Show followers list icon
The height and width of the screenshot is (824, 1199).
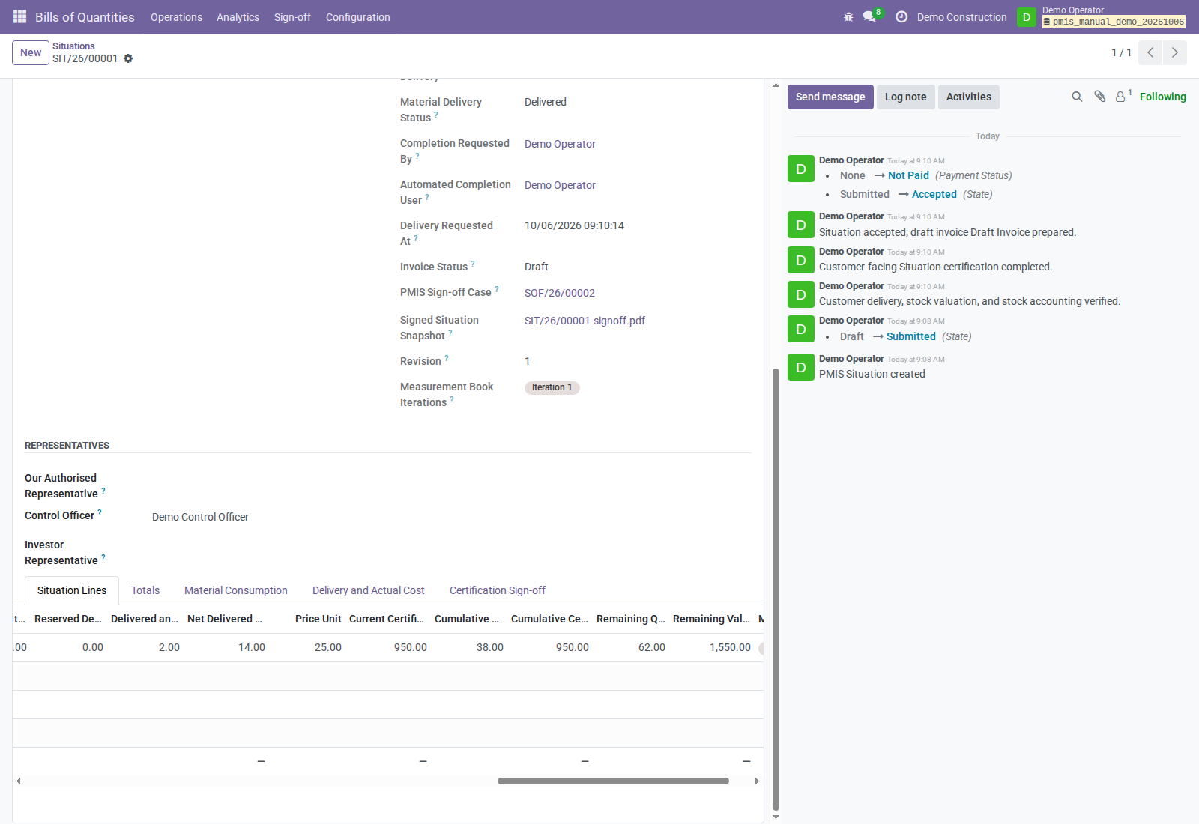click(x=1122, y=96)
